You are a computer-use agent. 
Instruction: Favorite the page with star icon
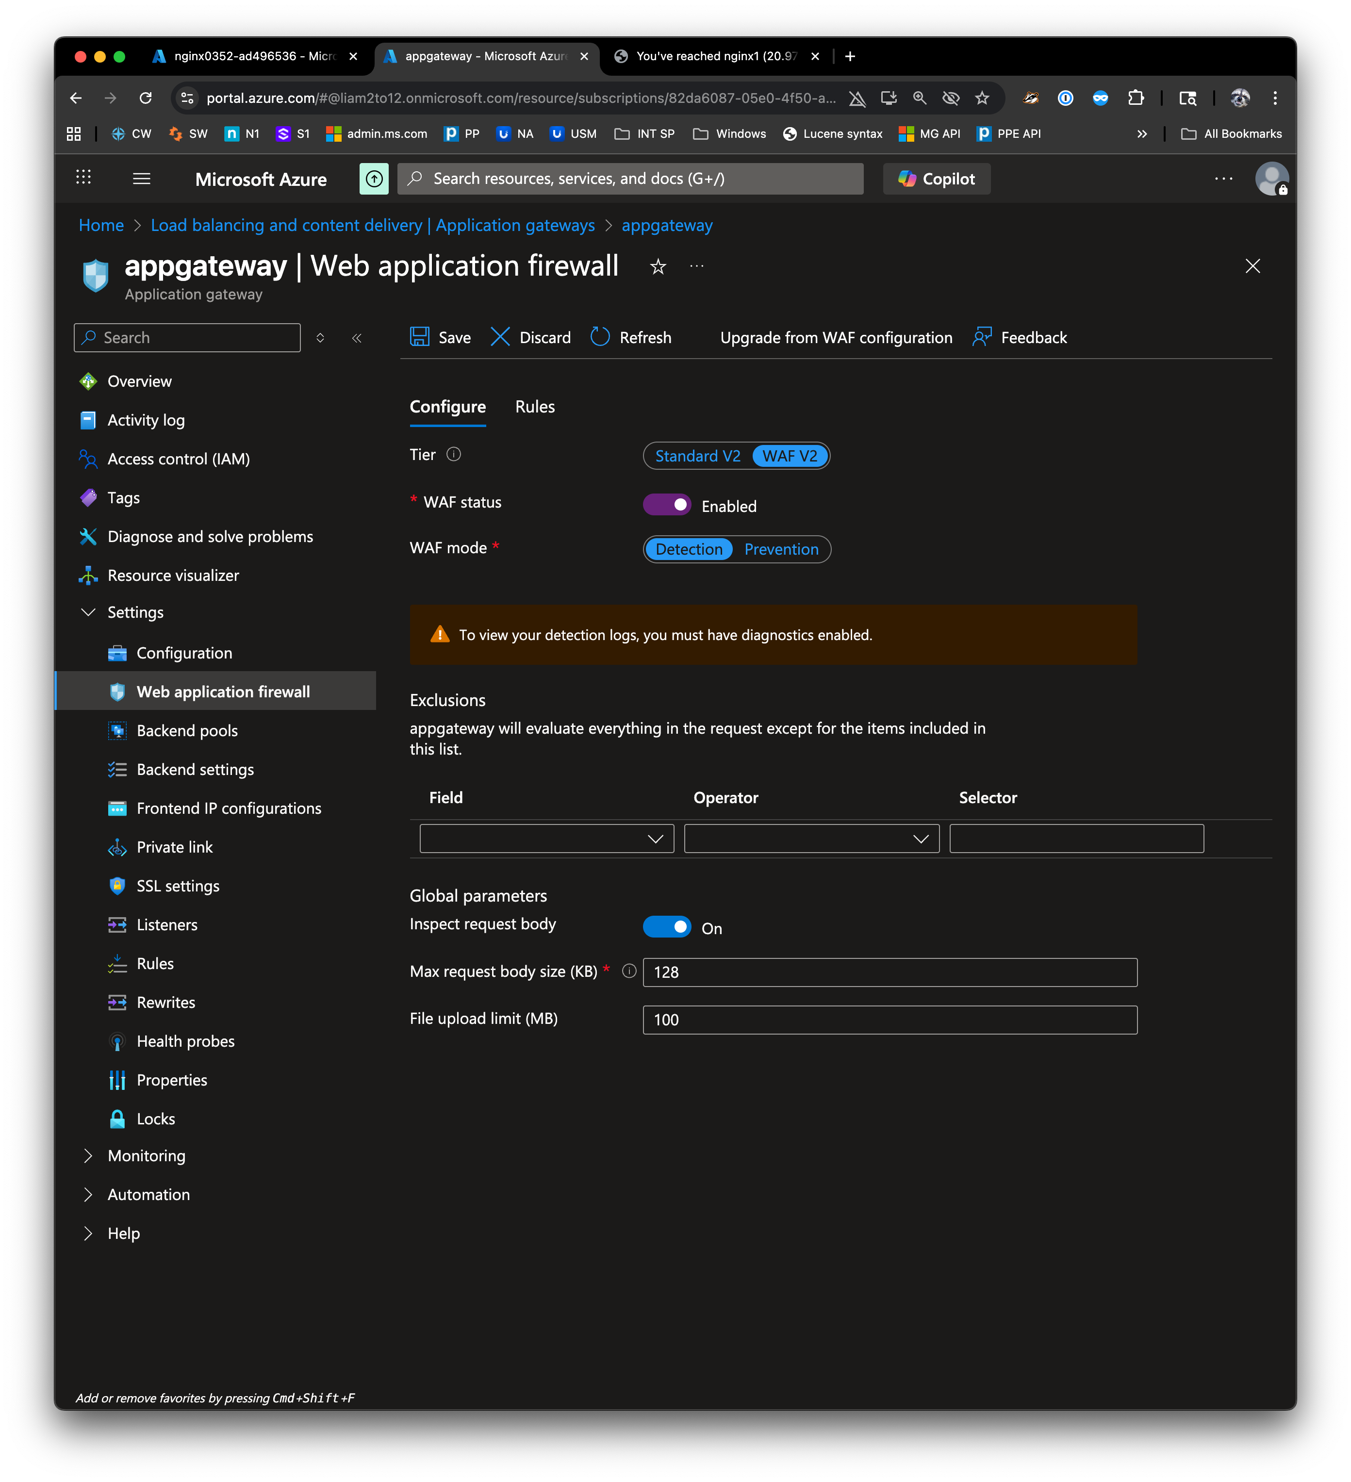(x=658, y=267)
